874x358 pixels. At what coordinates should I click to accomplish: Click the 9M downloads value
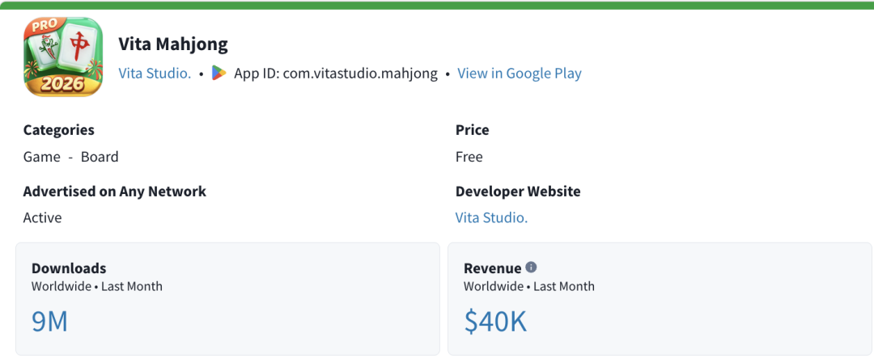pyautogui.click(x=49, y=322)
